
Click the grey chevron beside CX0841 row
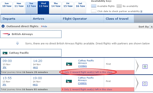(x=137, y=66)
